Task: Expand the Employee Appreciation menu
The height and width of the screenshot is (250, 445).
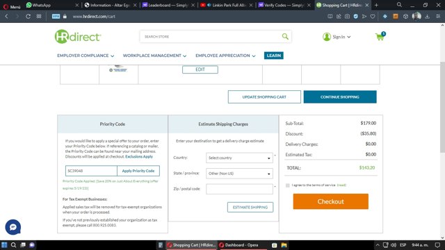Action: click(x=225, y=56)
